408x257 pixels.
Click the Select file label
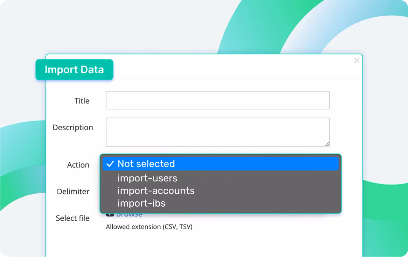pyautogui.click(x=73, y=218)
